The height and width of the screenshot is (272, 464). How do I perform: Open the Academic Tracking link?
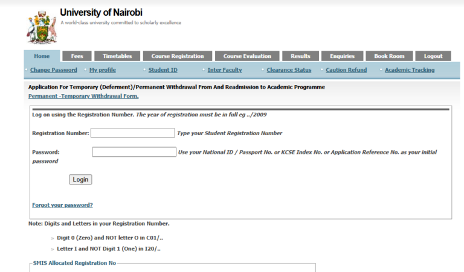pyautogui.click(x=410, y=70)
